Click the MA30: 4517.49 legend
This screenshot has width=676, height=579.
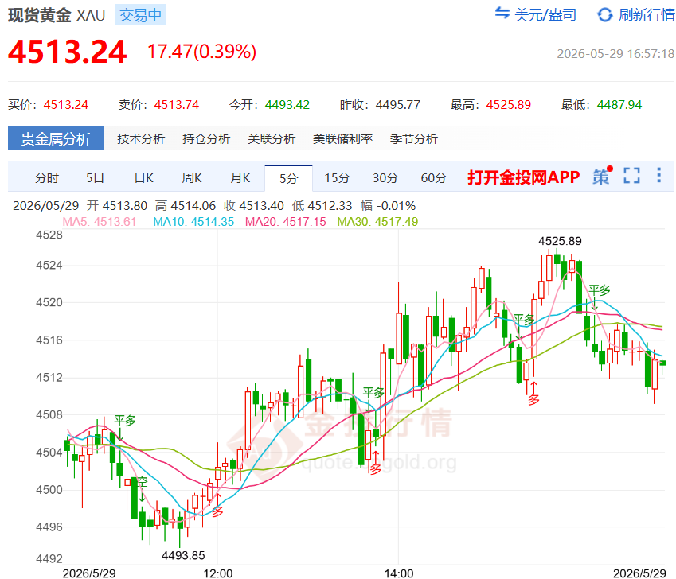point(377,222)
